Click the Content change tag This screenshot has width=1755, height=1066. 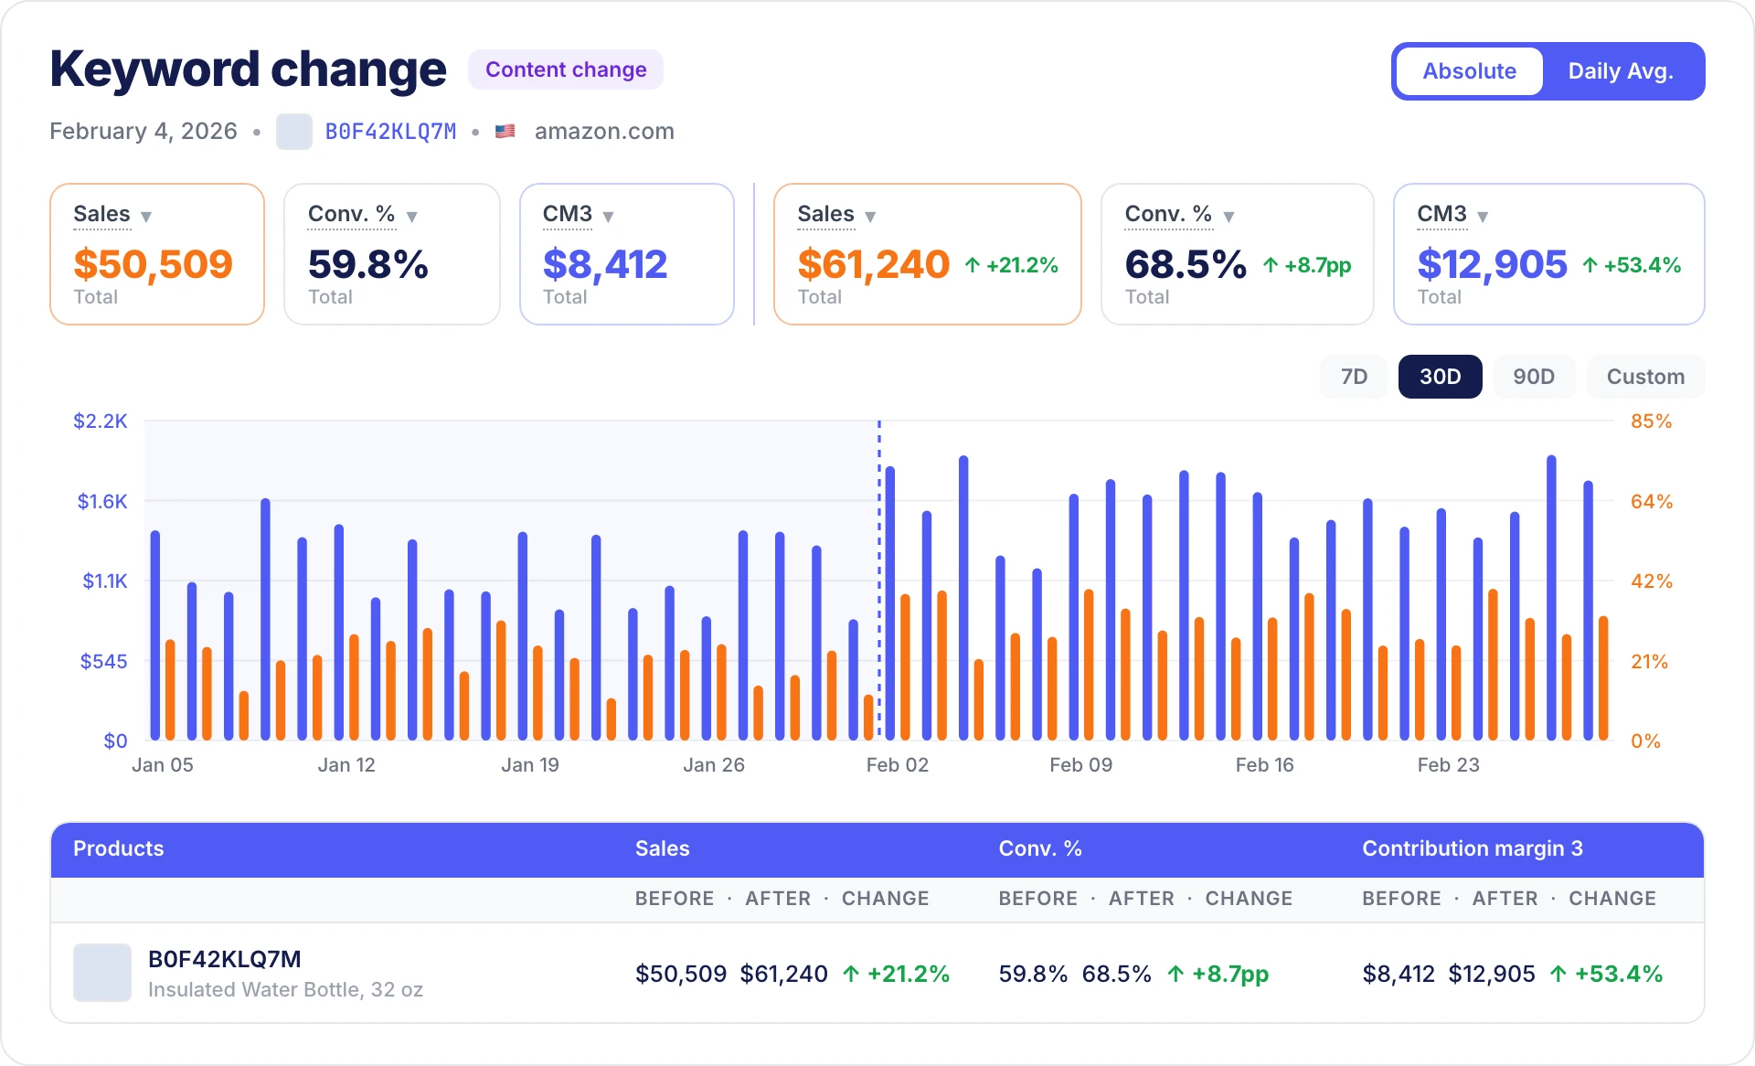coord(566,69)
